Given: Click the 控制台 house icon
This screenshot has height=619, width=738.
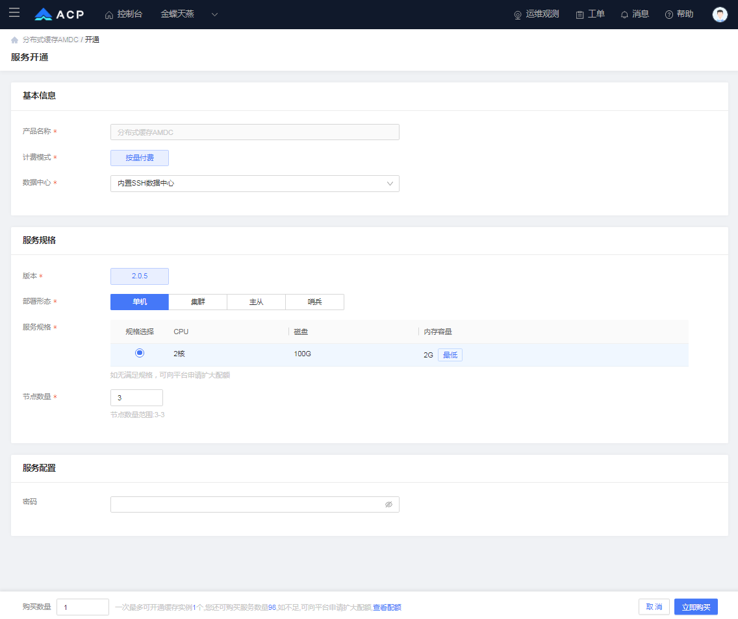Looking at the screenshot, I should click(108, 15).
